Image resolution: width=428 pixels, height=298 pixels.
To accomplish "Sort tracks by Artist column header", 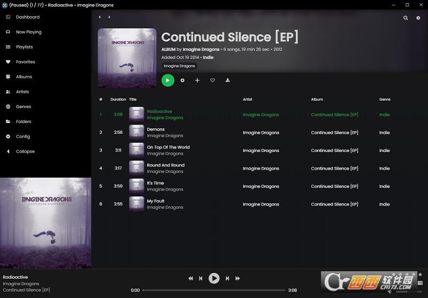I will [x=248, y=100].
